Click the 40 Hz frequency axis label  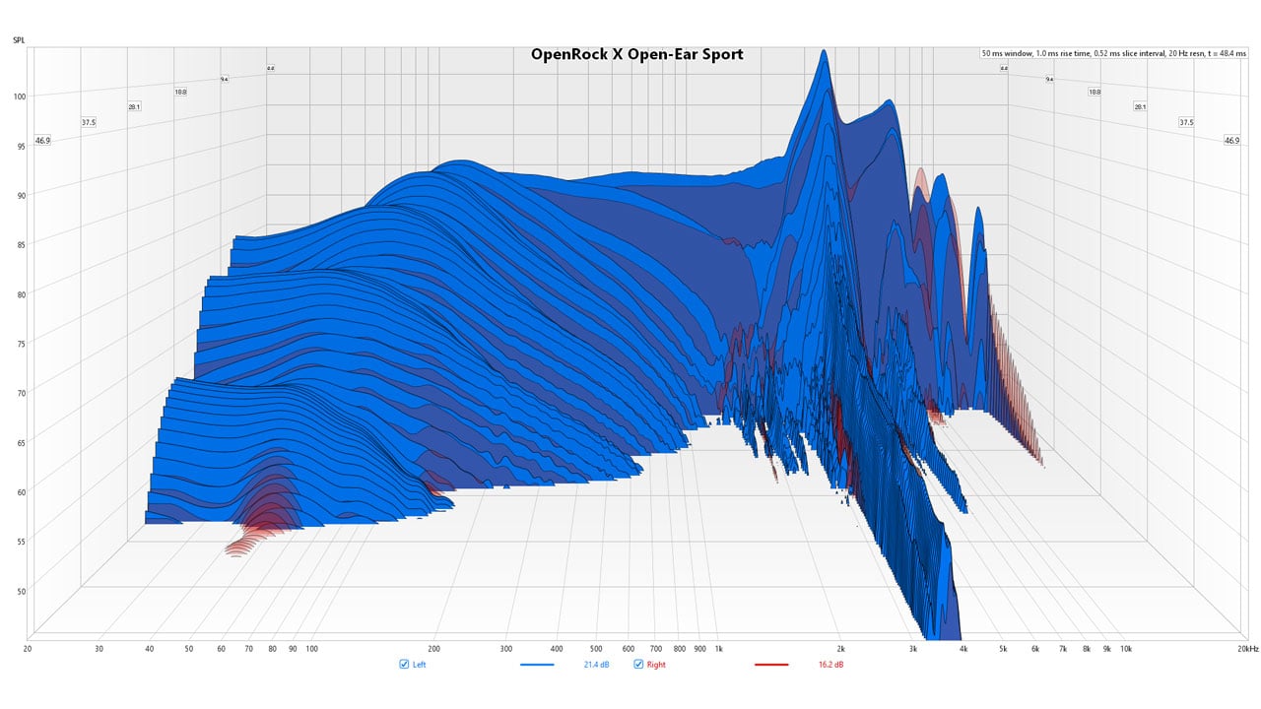150,649
